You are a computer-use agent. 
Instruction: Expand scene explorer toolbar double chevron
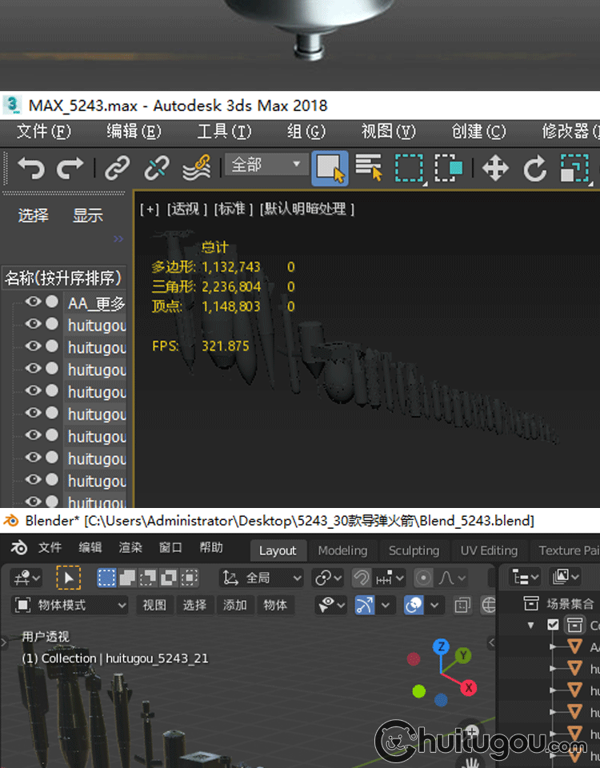tap(118, 239)
